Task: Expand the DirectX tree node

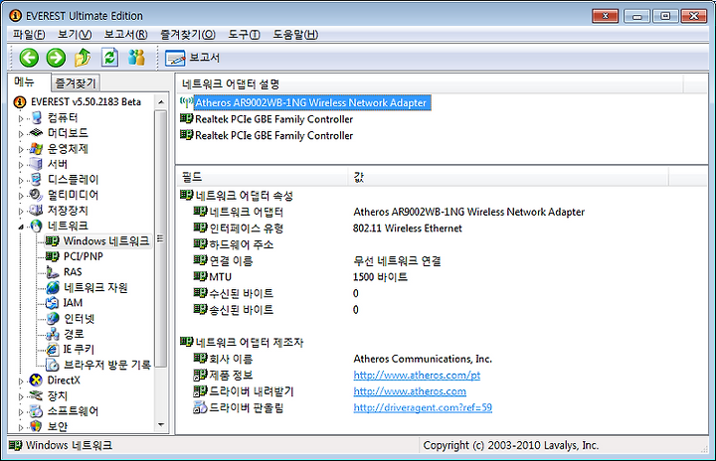Action: (x=21, y=381)
